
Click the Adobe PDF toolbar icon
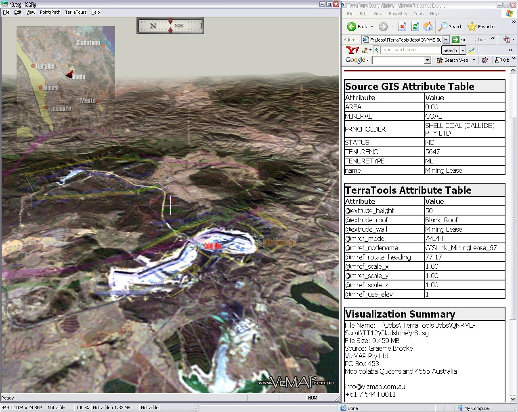click(506, 40)
